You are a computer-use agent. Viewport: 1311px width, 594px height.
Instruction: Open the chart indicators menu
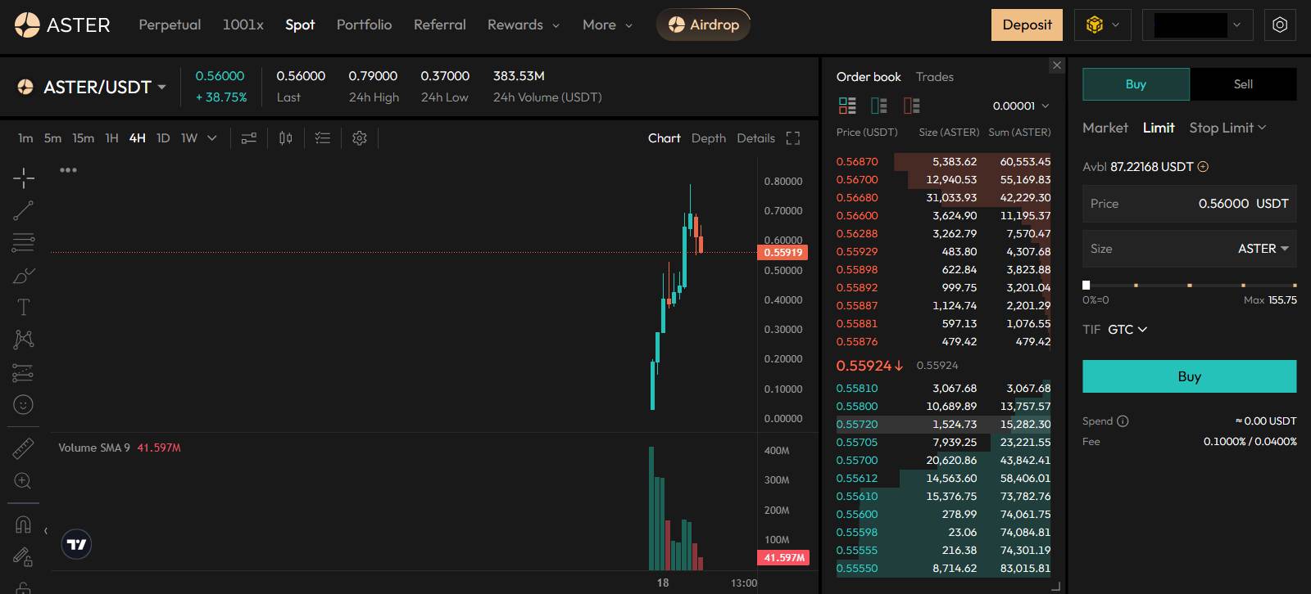(x=249, y=138)
